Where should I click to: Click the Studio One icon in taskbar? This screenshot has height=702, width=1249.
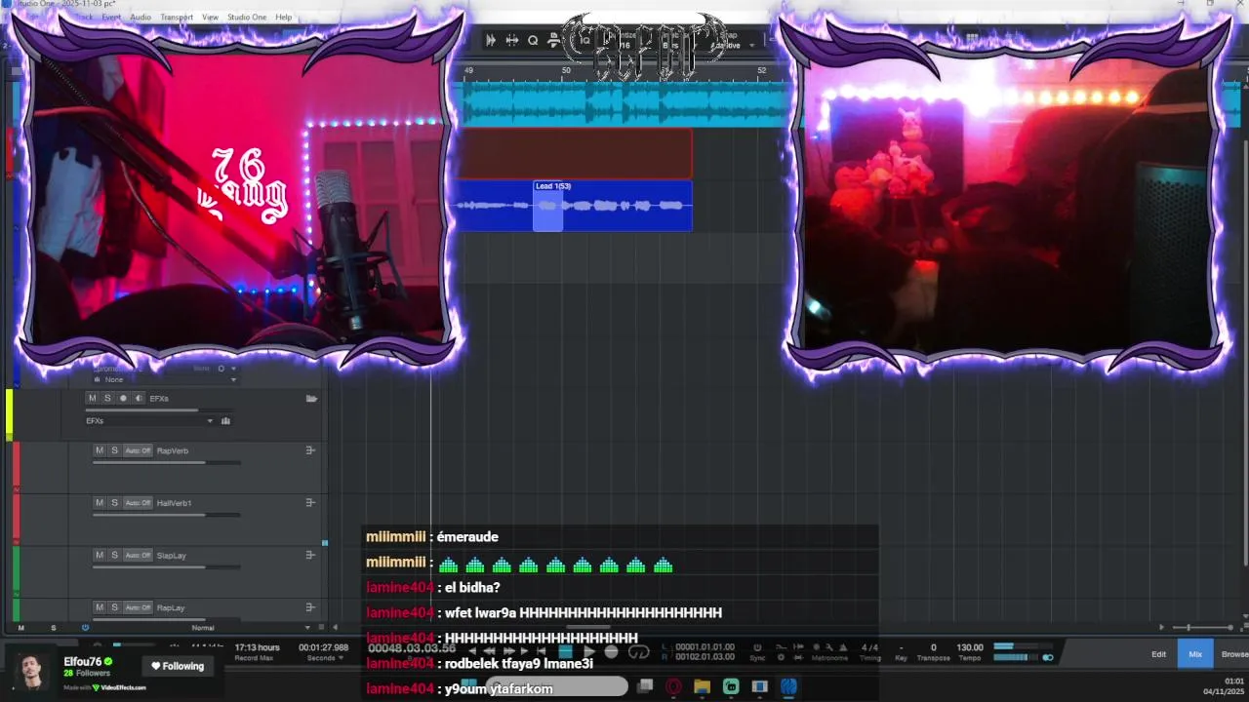point(788,687)
